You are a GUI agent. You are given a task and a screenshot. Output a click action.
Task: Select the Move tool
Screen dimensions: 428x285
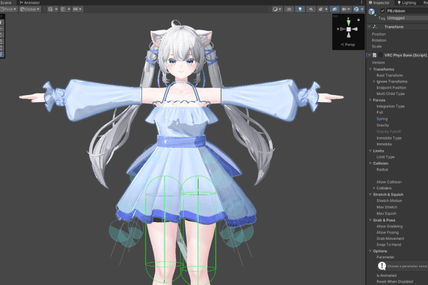pyautogui.click(x=1, y=28)
